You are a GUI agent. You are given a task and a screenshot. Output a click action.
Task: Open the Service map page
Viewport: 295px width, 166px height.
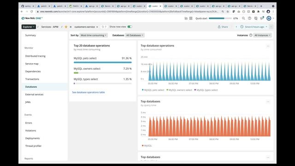(x=32, y=64)
